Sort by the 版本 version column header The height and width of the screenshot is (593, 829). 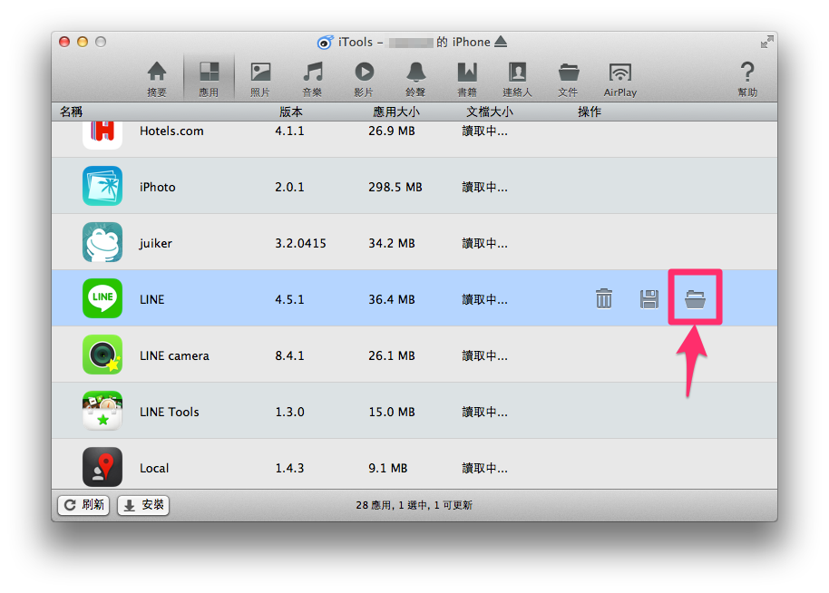pos(291,112)
